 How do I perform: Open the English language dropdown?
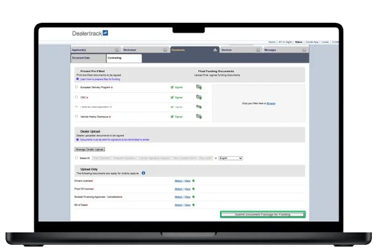tap(230, 158)
